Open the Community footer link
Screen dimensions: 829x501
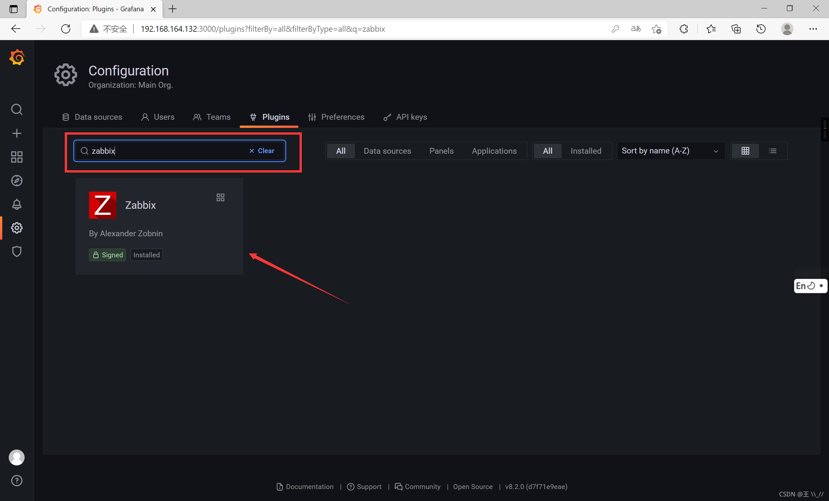(x=417, y=486)
